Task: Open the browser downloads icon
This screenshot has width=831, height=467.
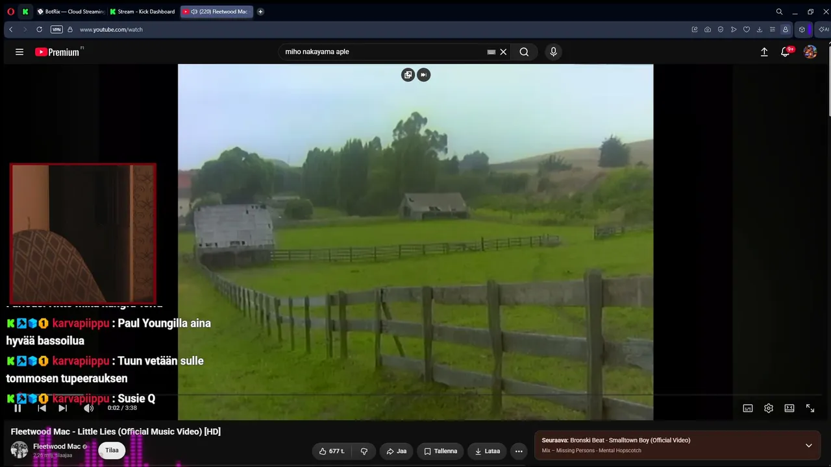Action: (760, 29)
